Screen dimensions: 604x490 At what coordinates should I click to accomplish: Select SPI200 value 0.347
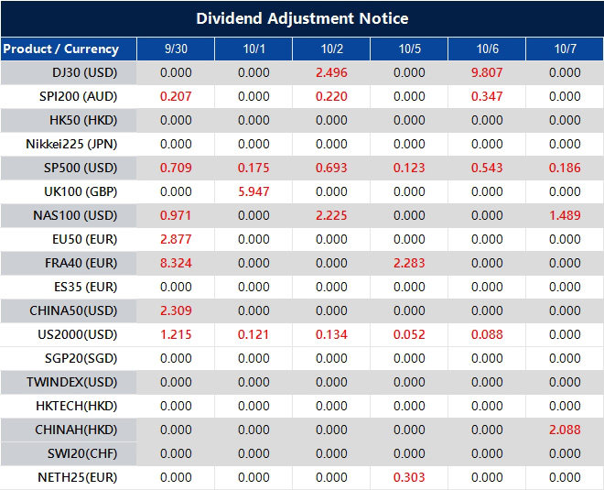pyautogui.click(x=487, y=96)
